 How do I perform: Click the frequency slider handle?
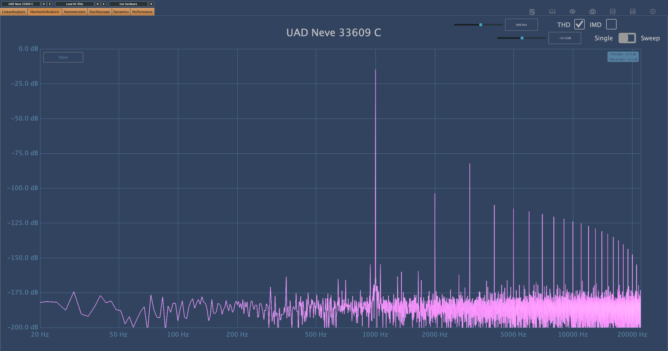(481, 25)
